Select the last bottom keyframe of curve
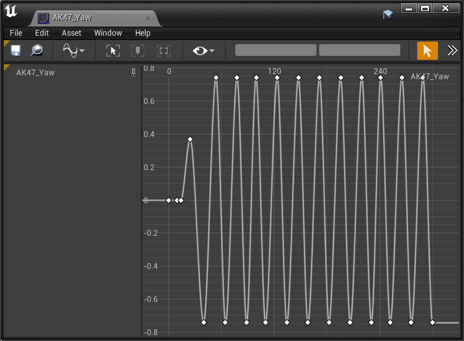 [432, 322]
